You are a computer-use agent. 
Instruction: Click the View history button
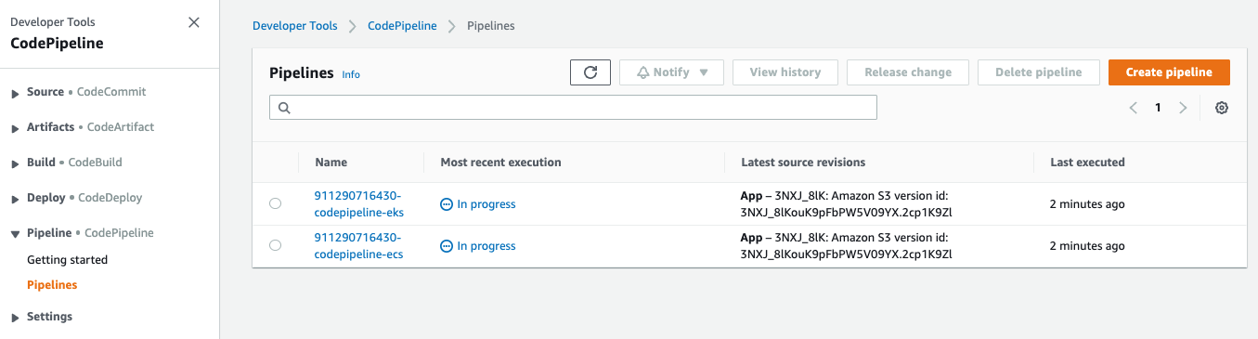pos(785,72)
